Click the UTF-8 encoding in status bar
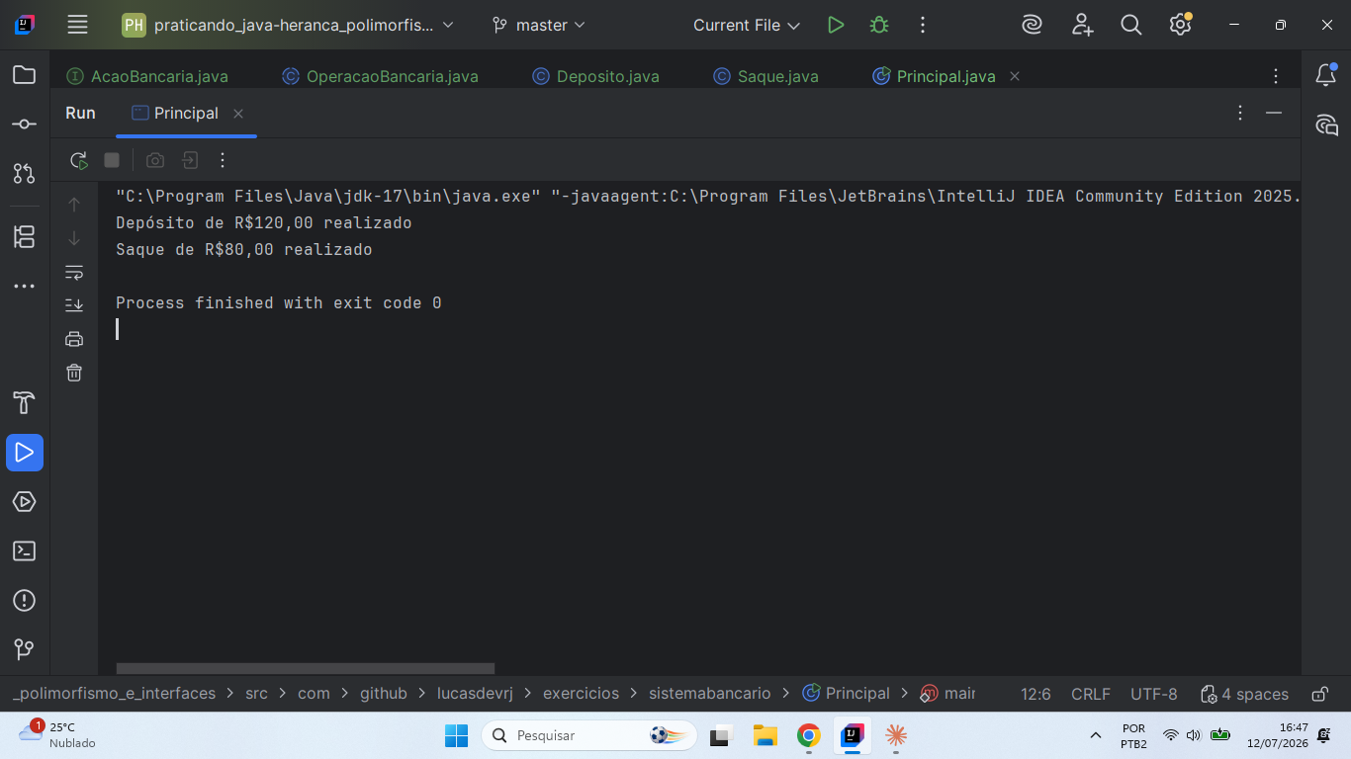Viewport: 1351px width, 759px height. [x=1154, y=694]
